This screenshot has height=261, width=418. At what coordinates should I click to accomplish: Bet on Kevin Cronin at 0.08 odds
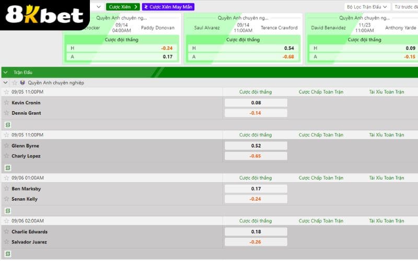256,103
